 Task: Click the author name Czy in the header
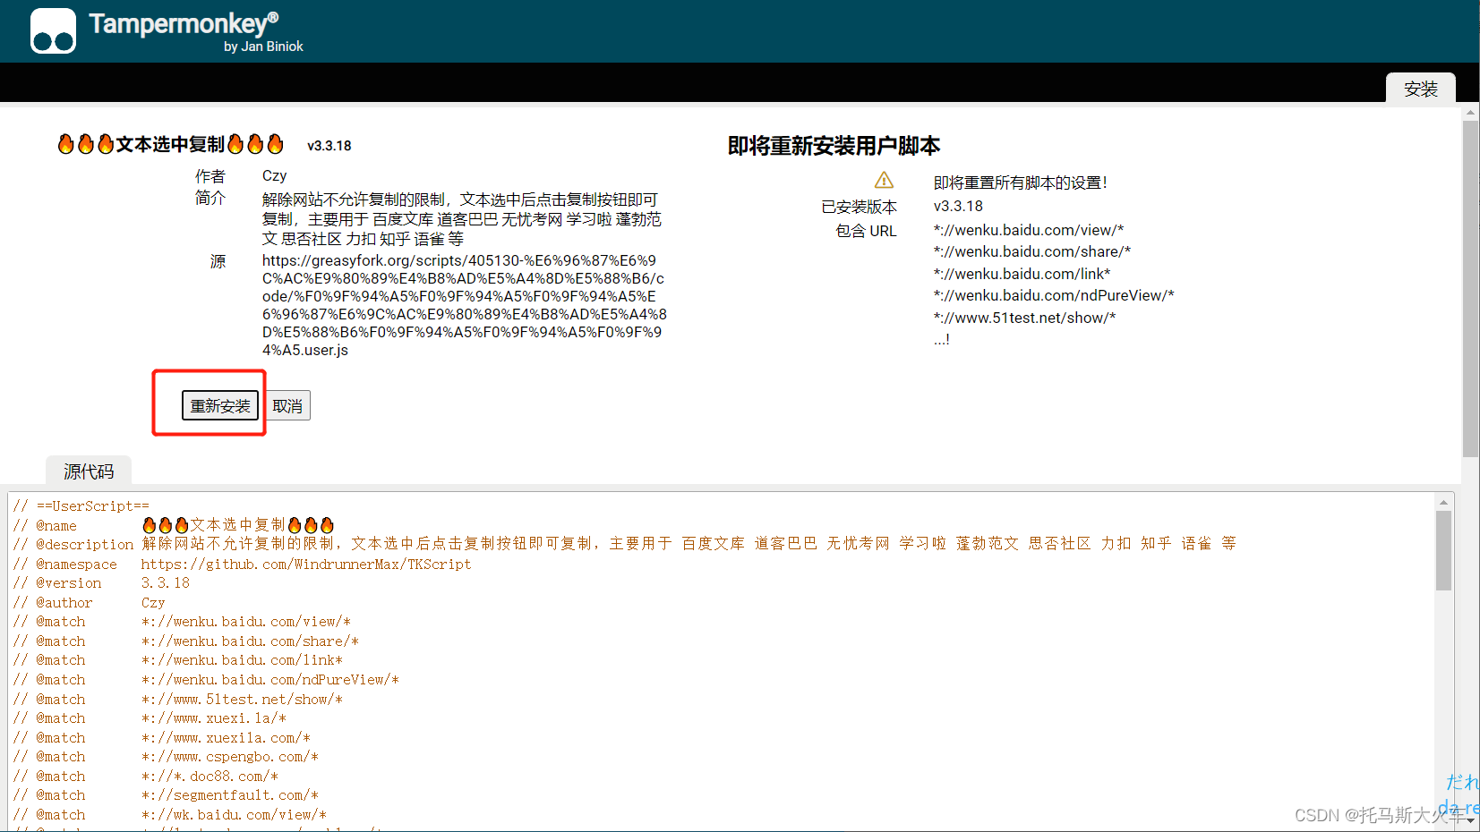point(274,175)
